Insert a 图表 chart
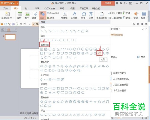The image size is (150, 120). point(51,18)
